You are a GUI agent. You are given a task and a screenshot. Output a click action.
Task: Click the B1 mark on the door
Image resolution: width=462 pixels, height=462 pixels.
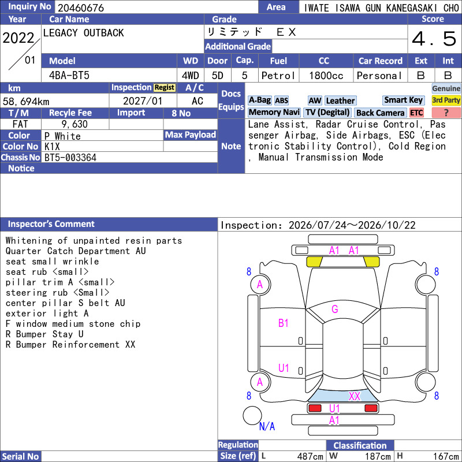point(283,323)
